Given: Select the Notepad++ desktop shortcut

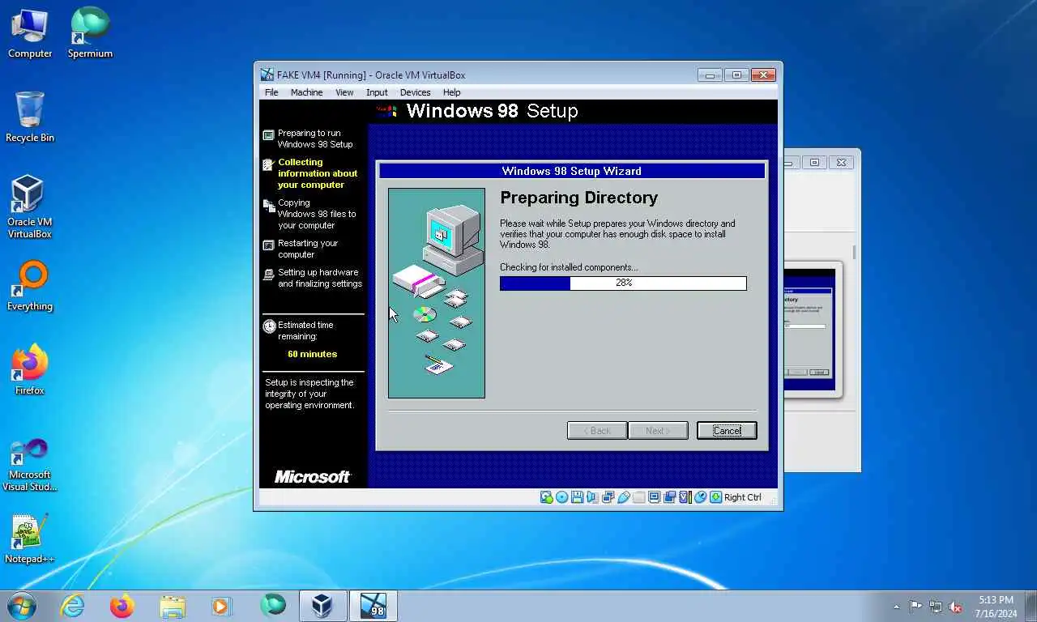Looking at the screenshot, I should [30, 539].
